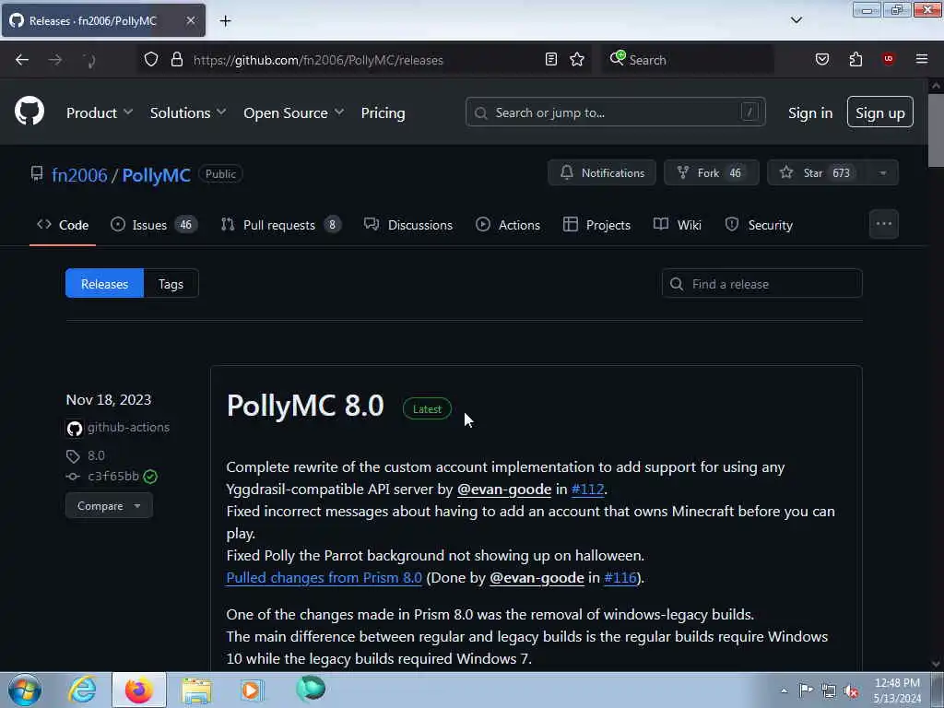This screenshot has width=944, height=708.
Task: Click in the Firefox Search bar
Action: (x=688, y=59)
